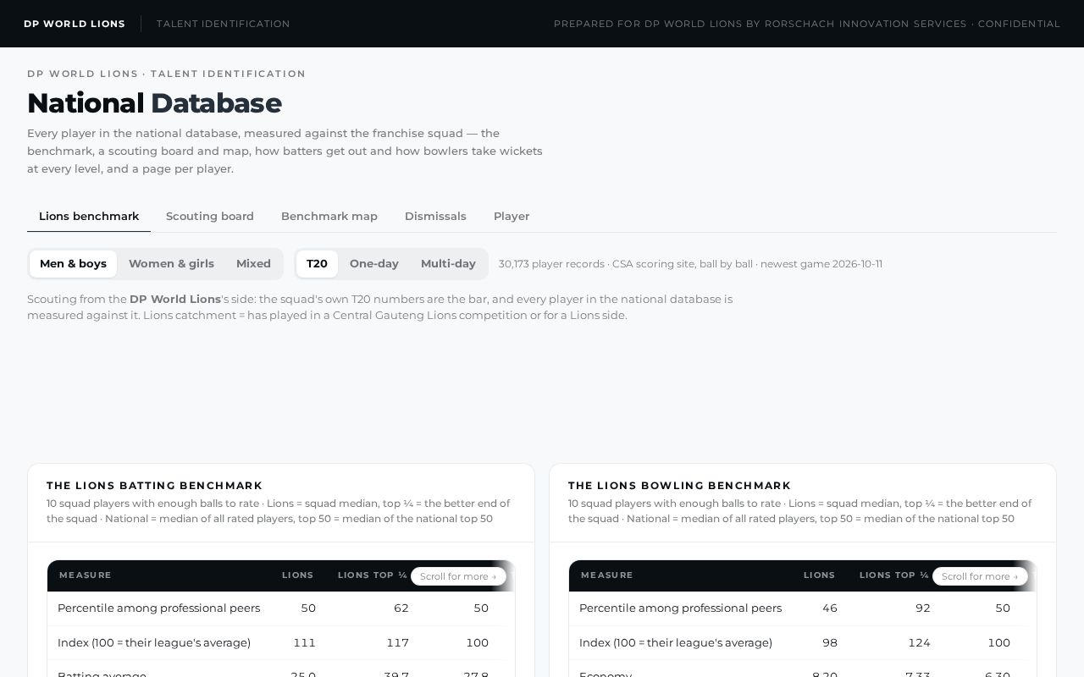Click DP WORLD LIONS in the top bar
Image resolution: width=1084 pixels, height=677 pixels.
point(75,24)
